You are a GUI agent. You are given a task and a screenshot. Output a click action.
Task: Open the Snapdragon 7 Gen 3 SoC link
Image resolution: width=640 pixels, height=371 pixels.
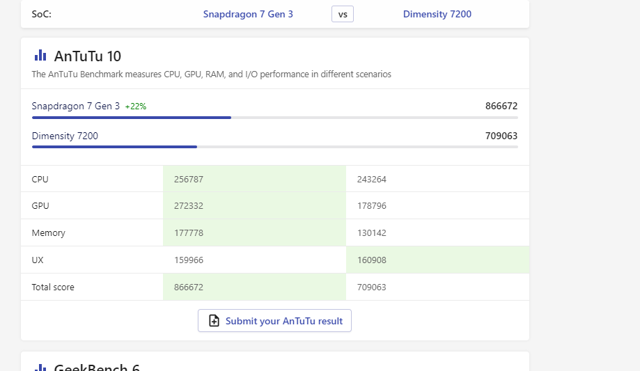248,14
